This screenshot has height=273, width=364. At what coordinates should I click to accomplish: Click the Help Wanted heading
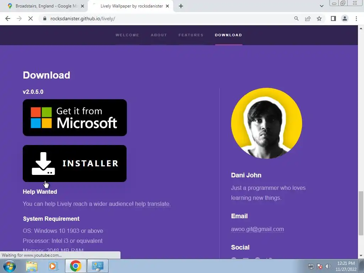pos(40,192)
